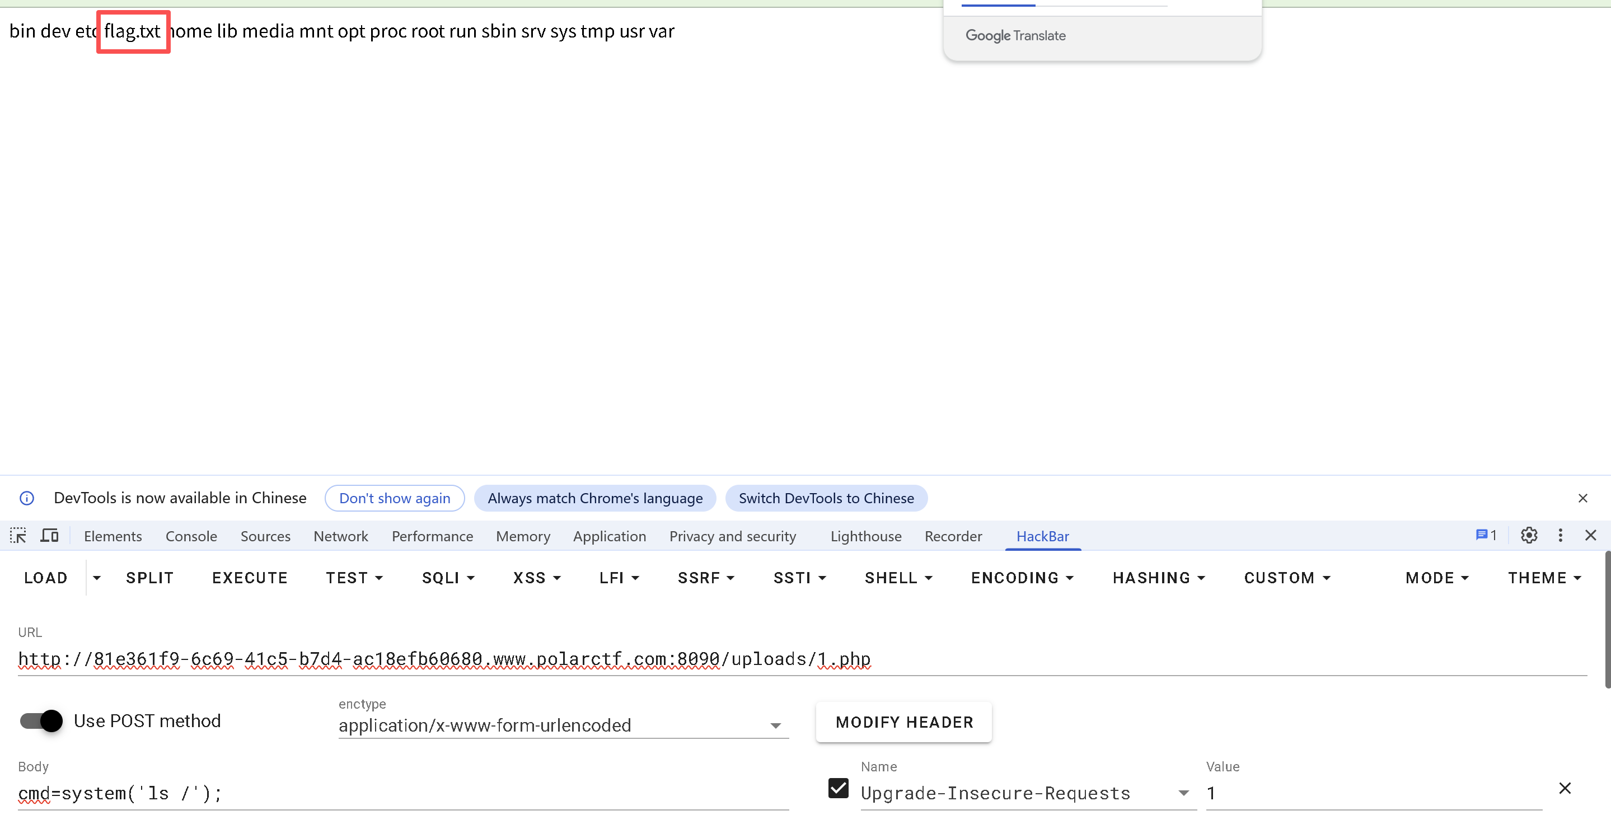Click the MODIFY HEADER button
This screenshot has height=815, width=1611.
pyautogui.click(x=903, y=722)
